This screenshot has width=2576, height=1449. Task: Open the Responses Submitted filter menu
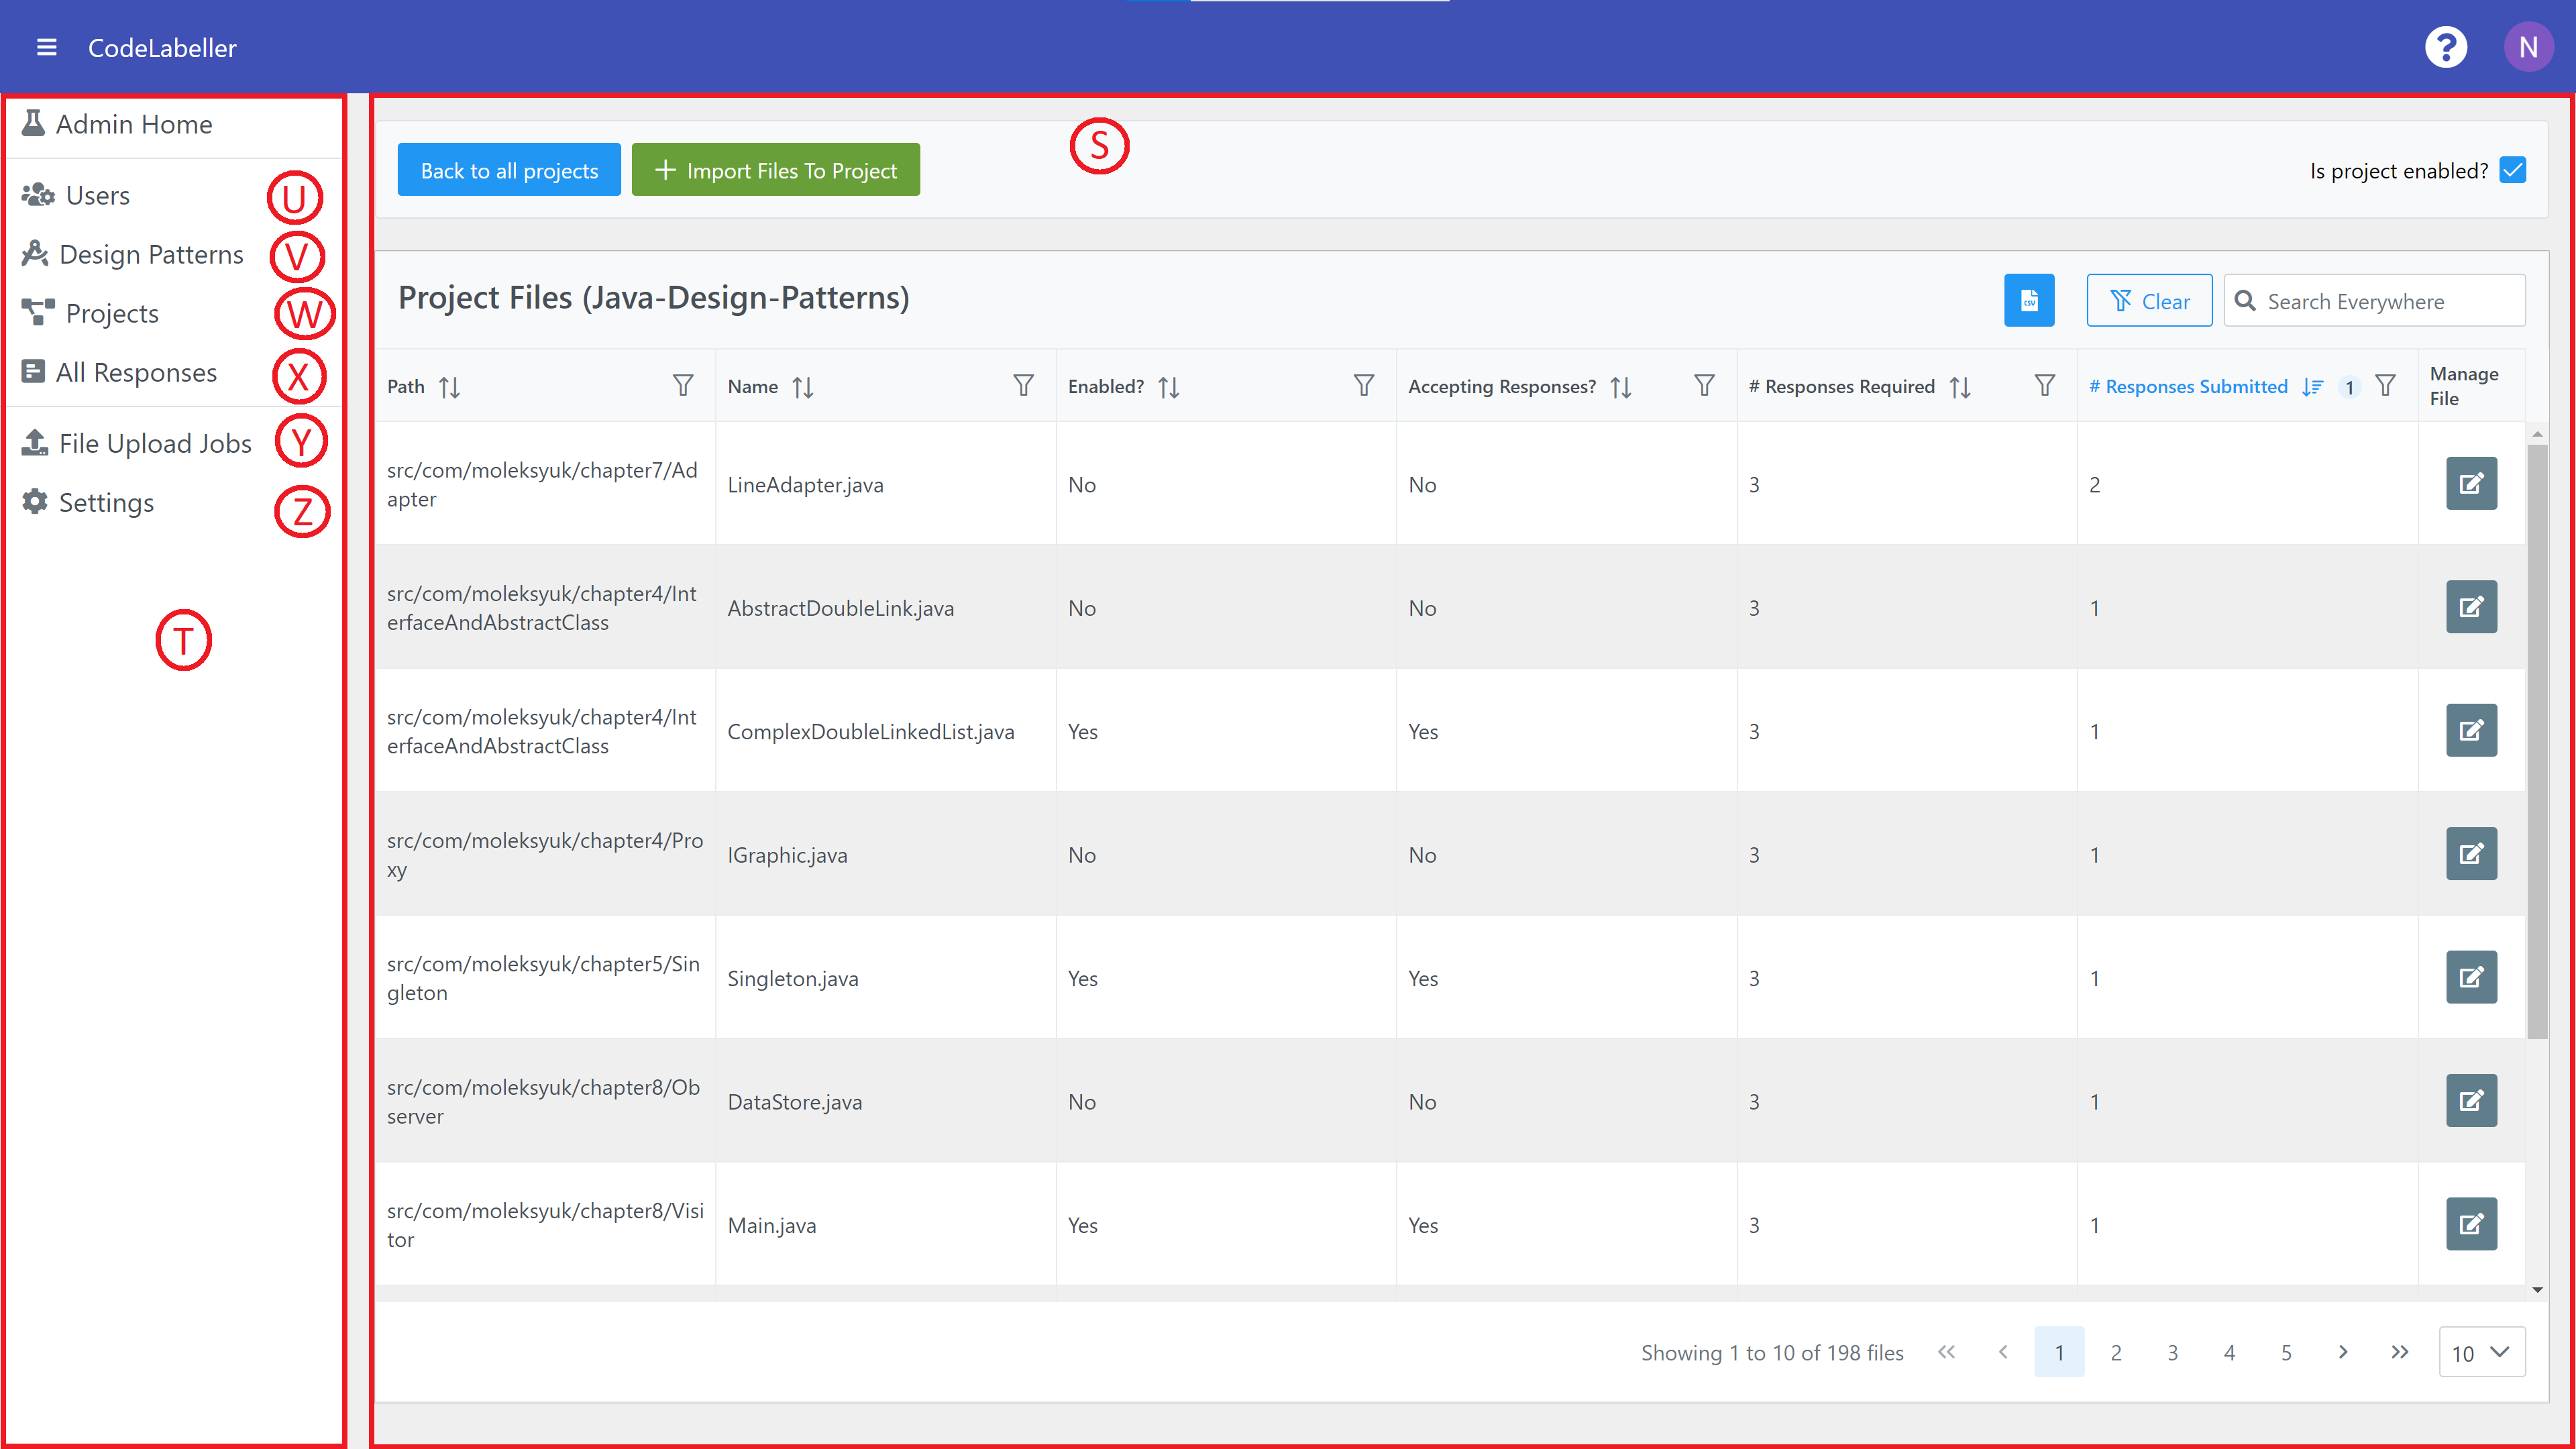[x=2385, y=386]
